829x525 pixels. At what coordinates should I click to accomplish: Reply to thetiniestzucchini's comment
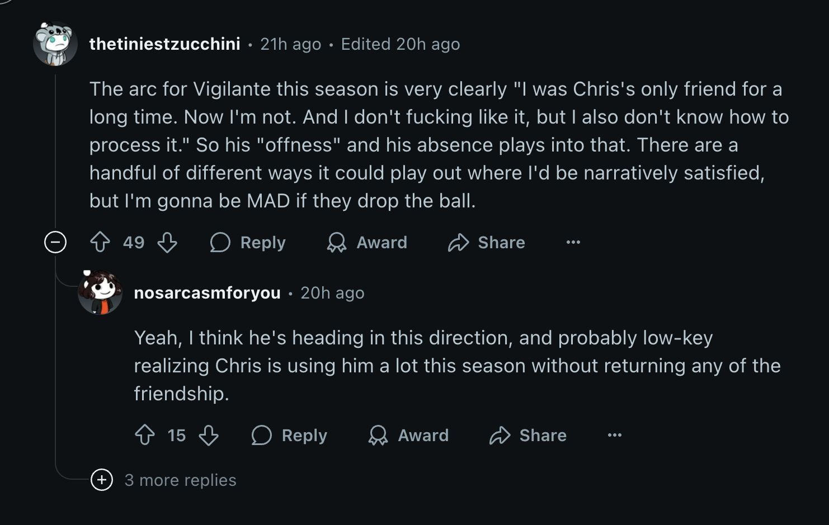(x=248, y=242)
